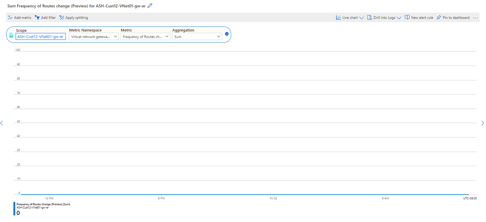Click the blue checkmark on the metric row
Viewport: 486px width, 222px height.
point(227,34)
